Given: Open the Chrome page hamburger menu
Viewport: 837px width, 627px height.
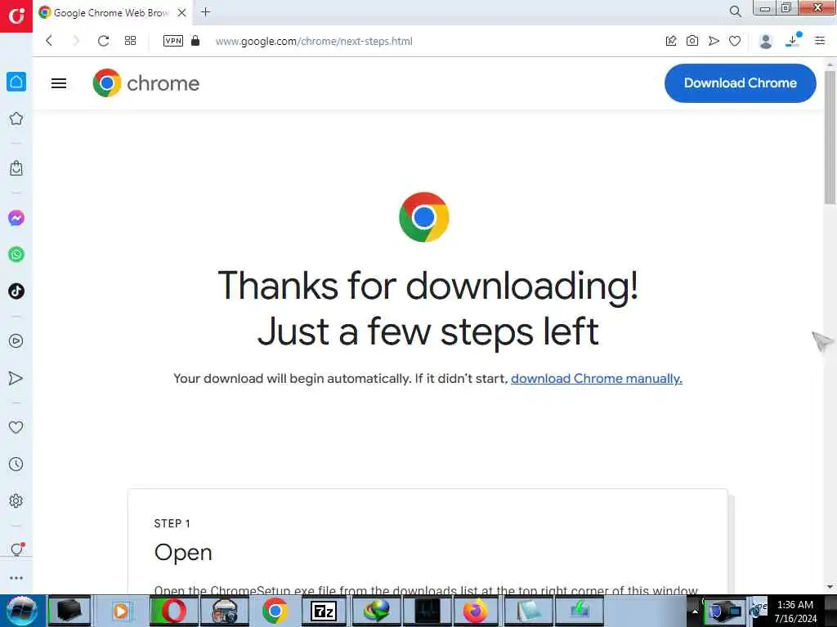Looking at the screenshot, I should point(59,83).
